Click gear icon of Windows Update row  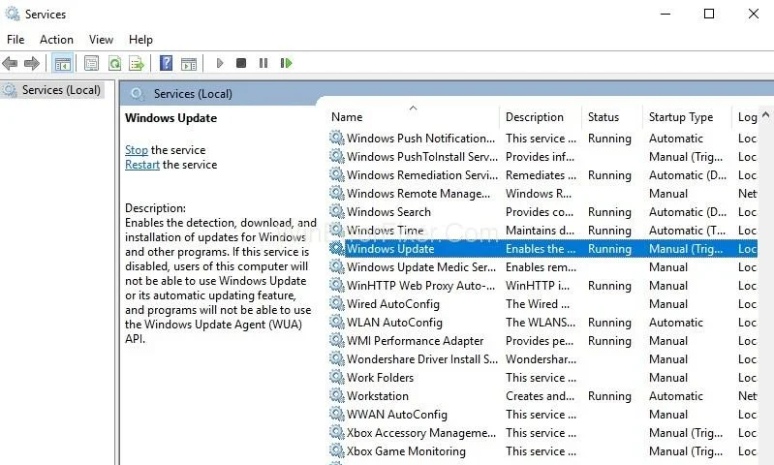(x=337, y=248)
